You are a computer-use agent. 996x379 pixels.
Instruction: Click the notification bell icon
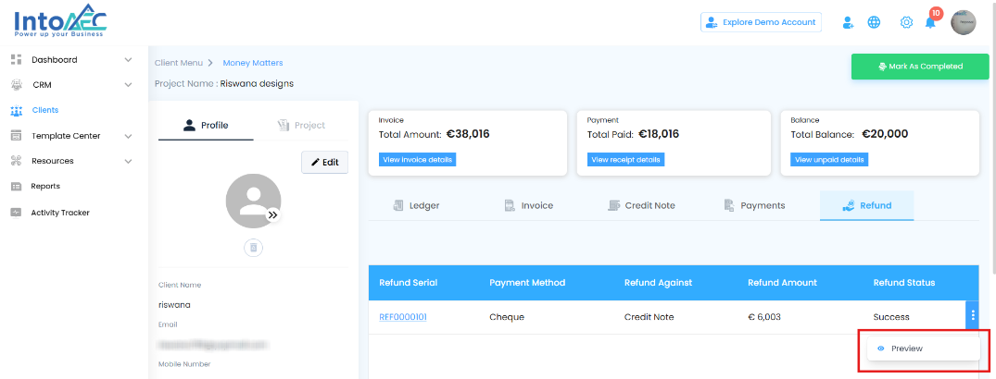point(930,22)
